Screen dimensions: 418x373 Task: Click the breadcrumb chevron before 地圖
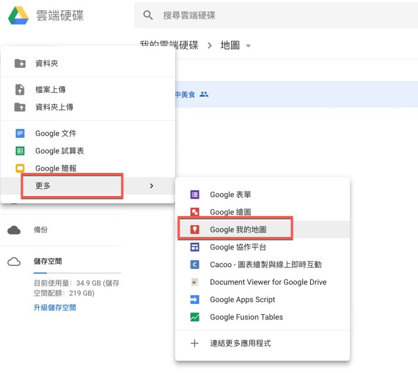(209, 46)
